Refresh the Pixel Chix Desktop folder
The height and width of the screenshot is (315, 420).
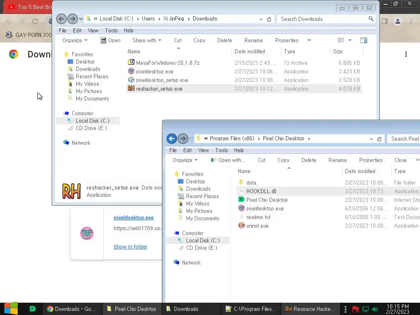coord(379,139)
